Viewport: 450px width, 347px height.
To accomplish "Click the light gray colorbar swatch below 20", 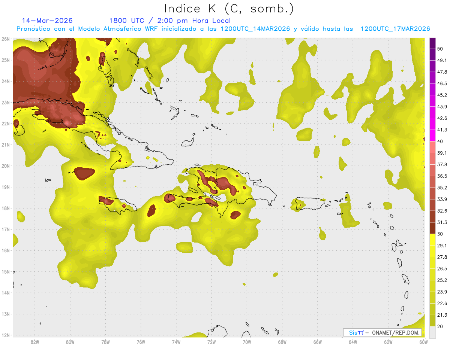I will pyautogui.click(x=432, y=332).
